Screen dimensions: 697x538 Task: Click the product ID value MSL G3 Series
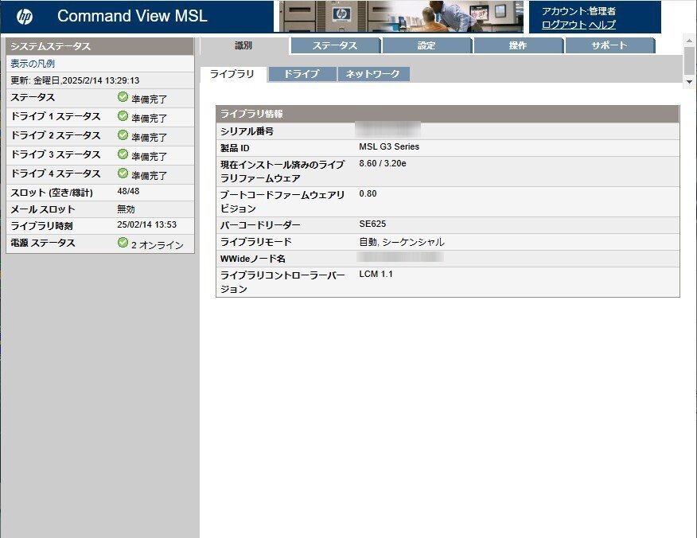pos(389,146)
